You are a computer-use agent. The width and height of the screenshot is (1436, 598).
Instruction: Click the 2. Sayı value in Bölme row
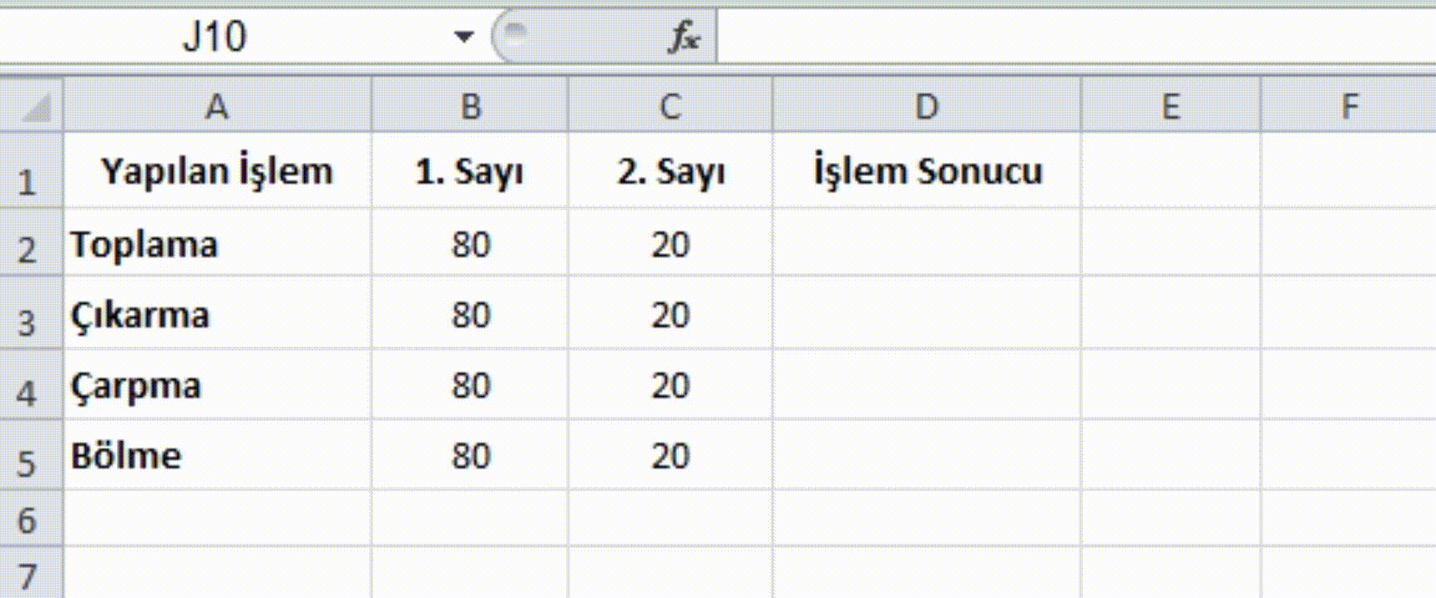(670, 456)
